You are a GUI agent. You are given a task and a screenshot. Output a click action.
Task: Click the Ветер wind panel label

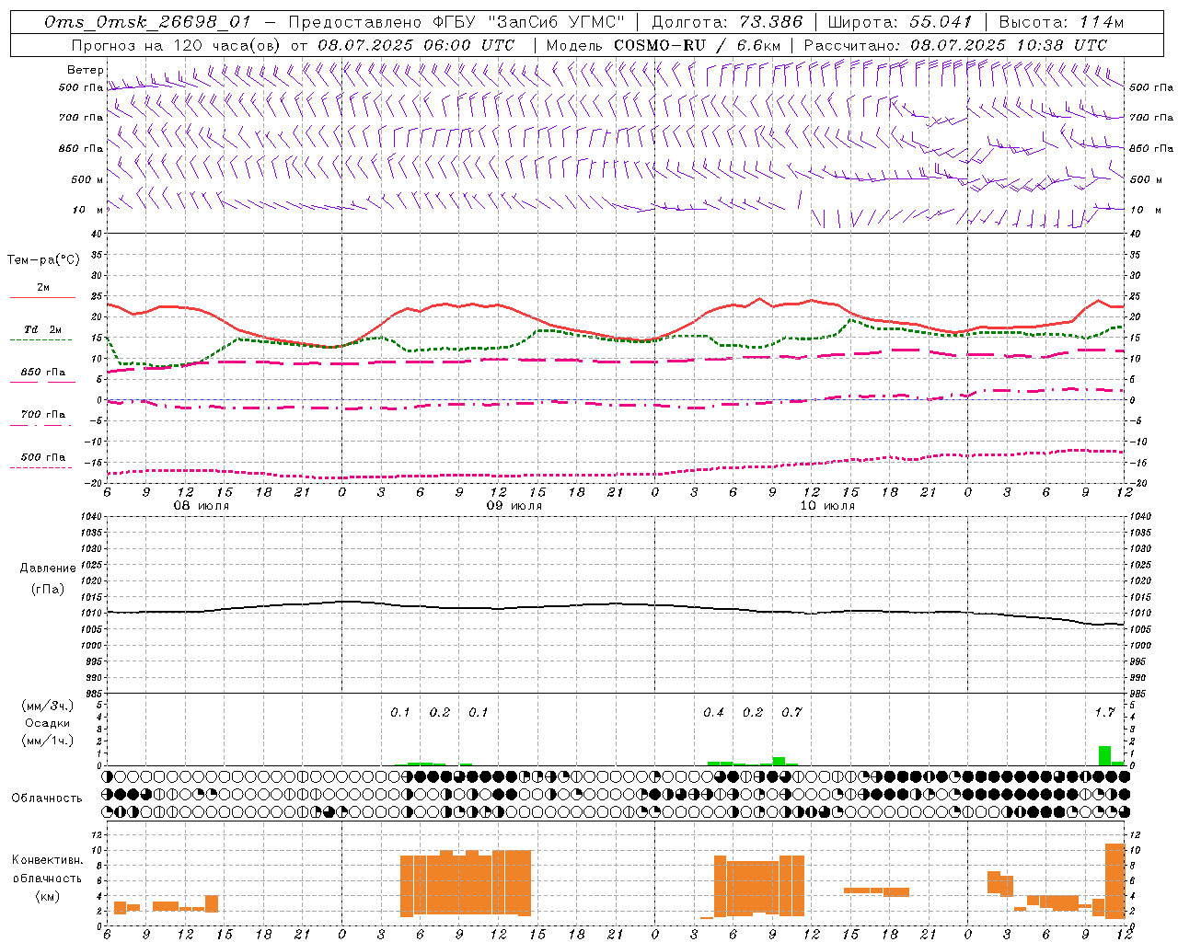(x=85, y=70)
